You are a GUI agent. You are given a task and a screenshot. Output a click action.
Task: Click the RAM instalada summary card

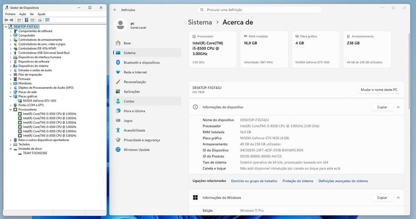pyautogui.click(x=264, y=49)
